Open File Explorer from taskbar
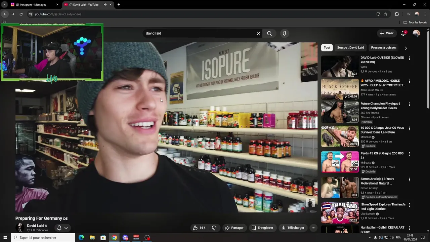Screen dimensions: 430x242 tap(92, 238)
